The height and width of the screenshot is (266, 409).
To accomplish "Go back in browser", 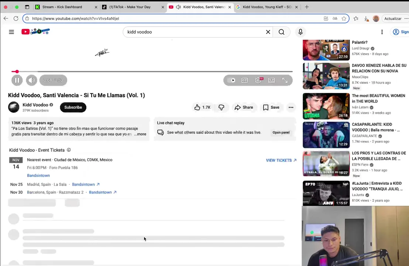I will [6, 18].
